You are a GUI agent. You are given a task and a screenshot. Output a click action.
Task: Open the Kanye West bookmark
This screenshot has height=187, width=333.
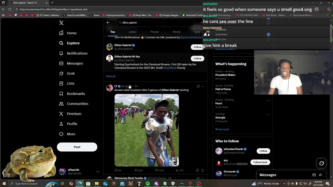pyautogui.click(x=140, y=15)
